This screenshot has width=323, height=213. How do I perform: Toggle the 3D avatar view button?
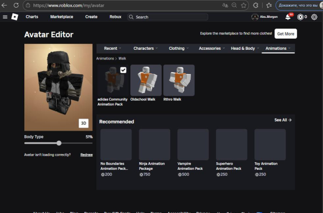click(84, 123)
